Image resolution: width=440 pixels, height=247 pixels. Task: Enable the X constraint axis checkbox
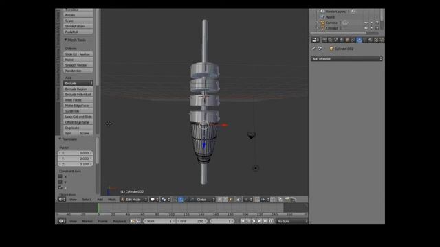coord(60,176)
